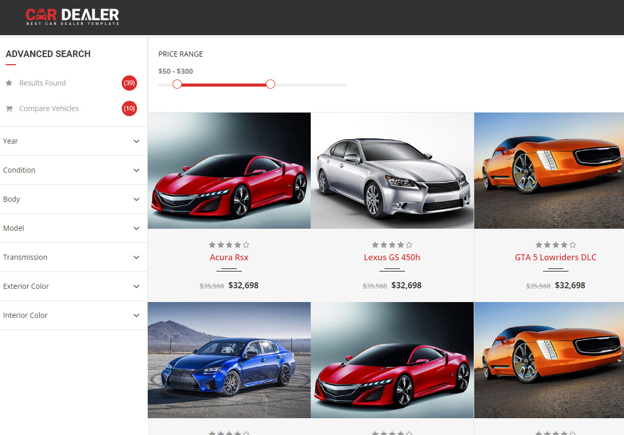Open the Acura Rsx listing title

[x=229, y=257]
